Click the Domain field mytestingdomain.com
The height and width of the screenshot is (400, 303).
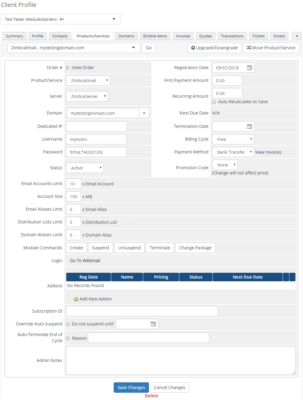click(x=103, y=113)
